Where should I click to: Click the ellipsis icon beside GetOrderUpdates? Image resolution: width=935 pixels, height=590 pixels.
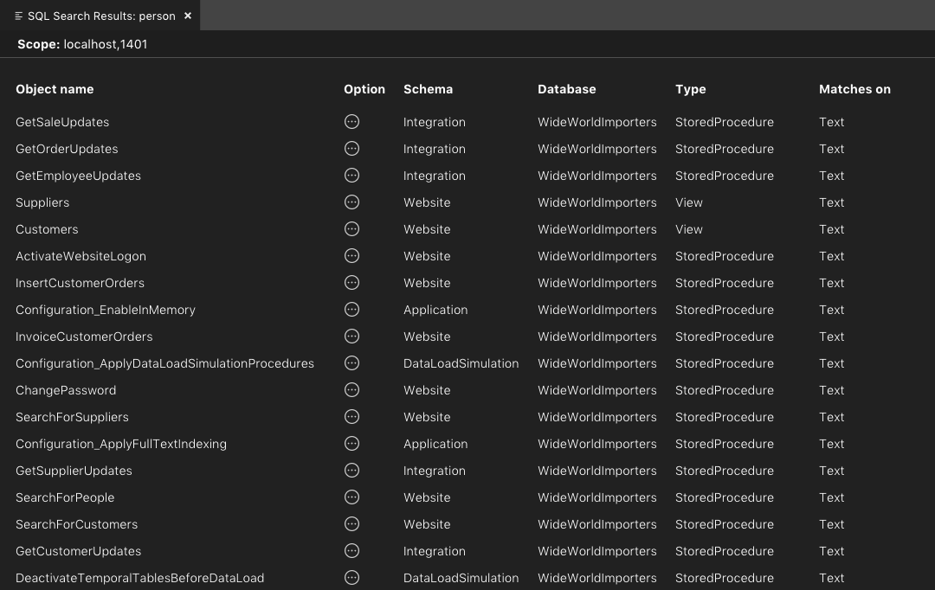click(x=351, y=149)
